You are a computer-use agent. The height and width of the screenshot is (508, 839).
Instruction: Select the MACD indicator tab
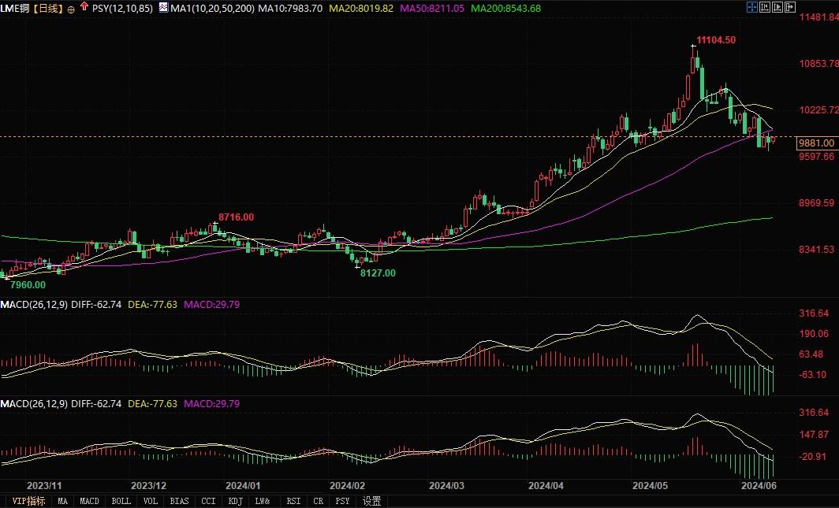tap(90, 501)
